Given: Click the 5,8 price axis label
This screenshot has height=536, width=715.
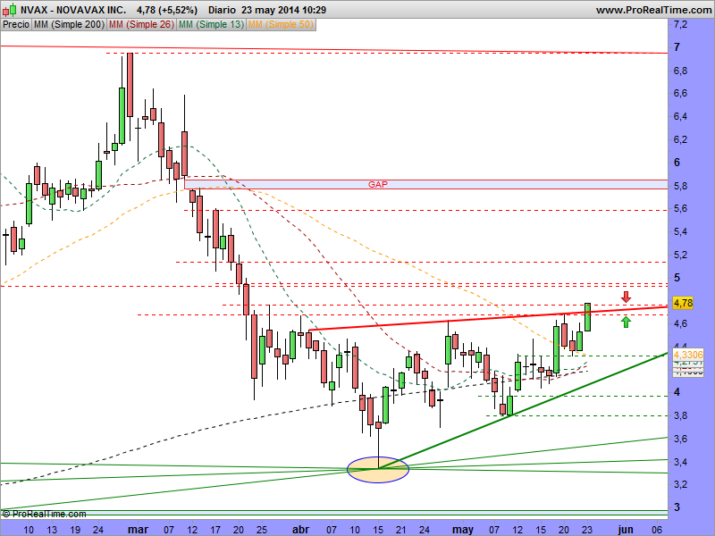Looking at the screenshot, I should [680, 186].
